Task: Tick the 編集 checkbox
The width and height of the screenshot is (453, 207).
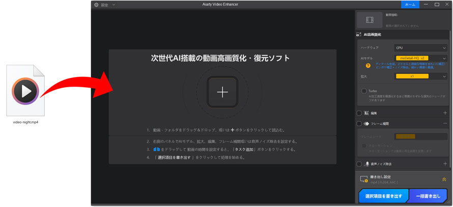Action: pos(359,113)
